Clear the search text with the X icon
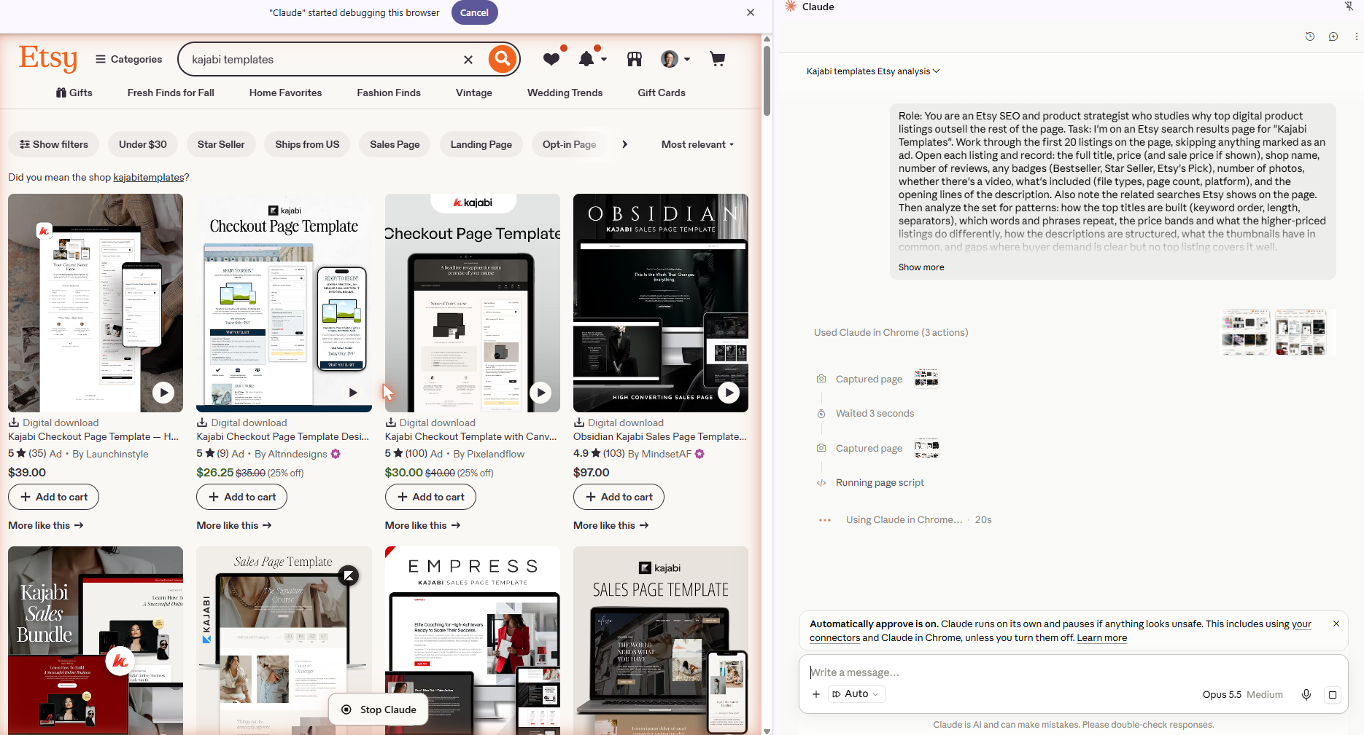The height and width of the screenshot is (735, 1364). tap(468, 60)
